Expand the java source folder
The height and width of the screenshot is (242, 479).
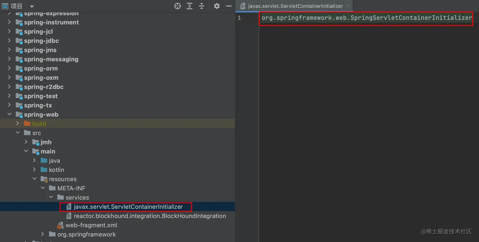34,160
